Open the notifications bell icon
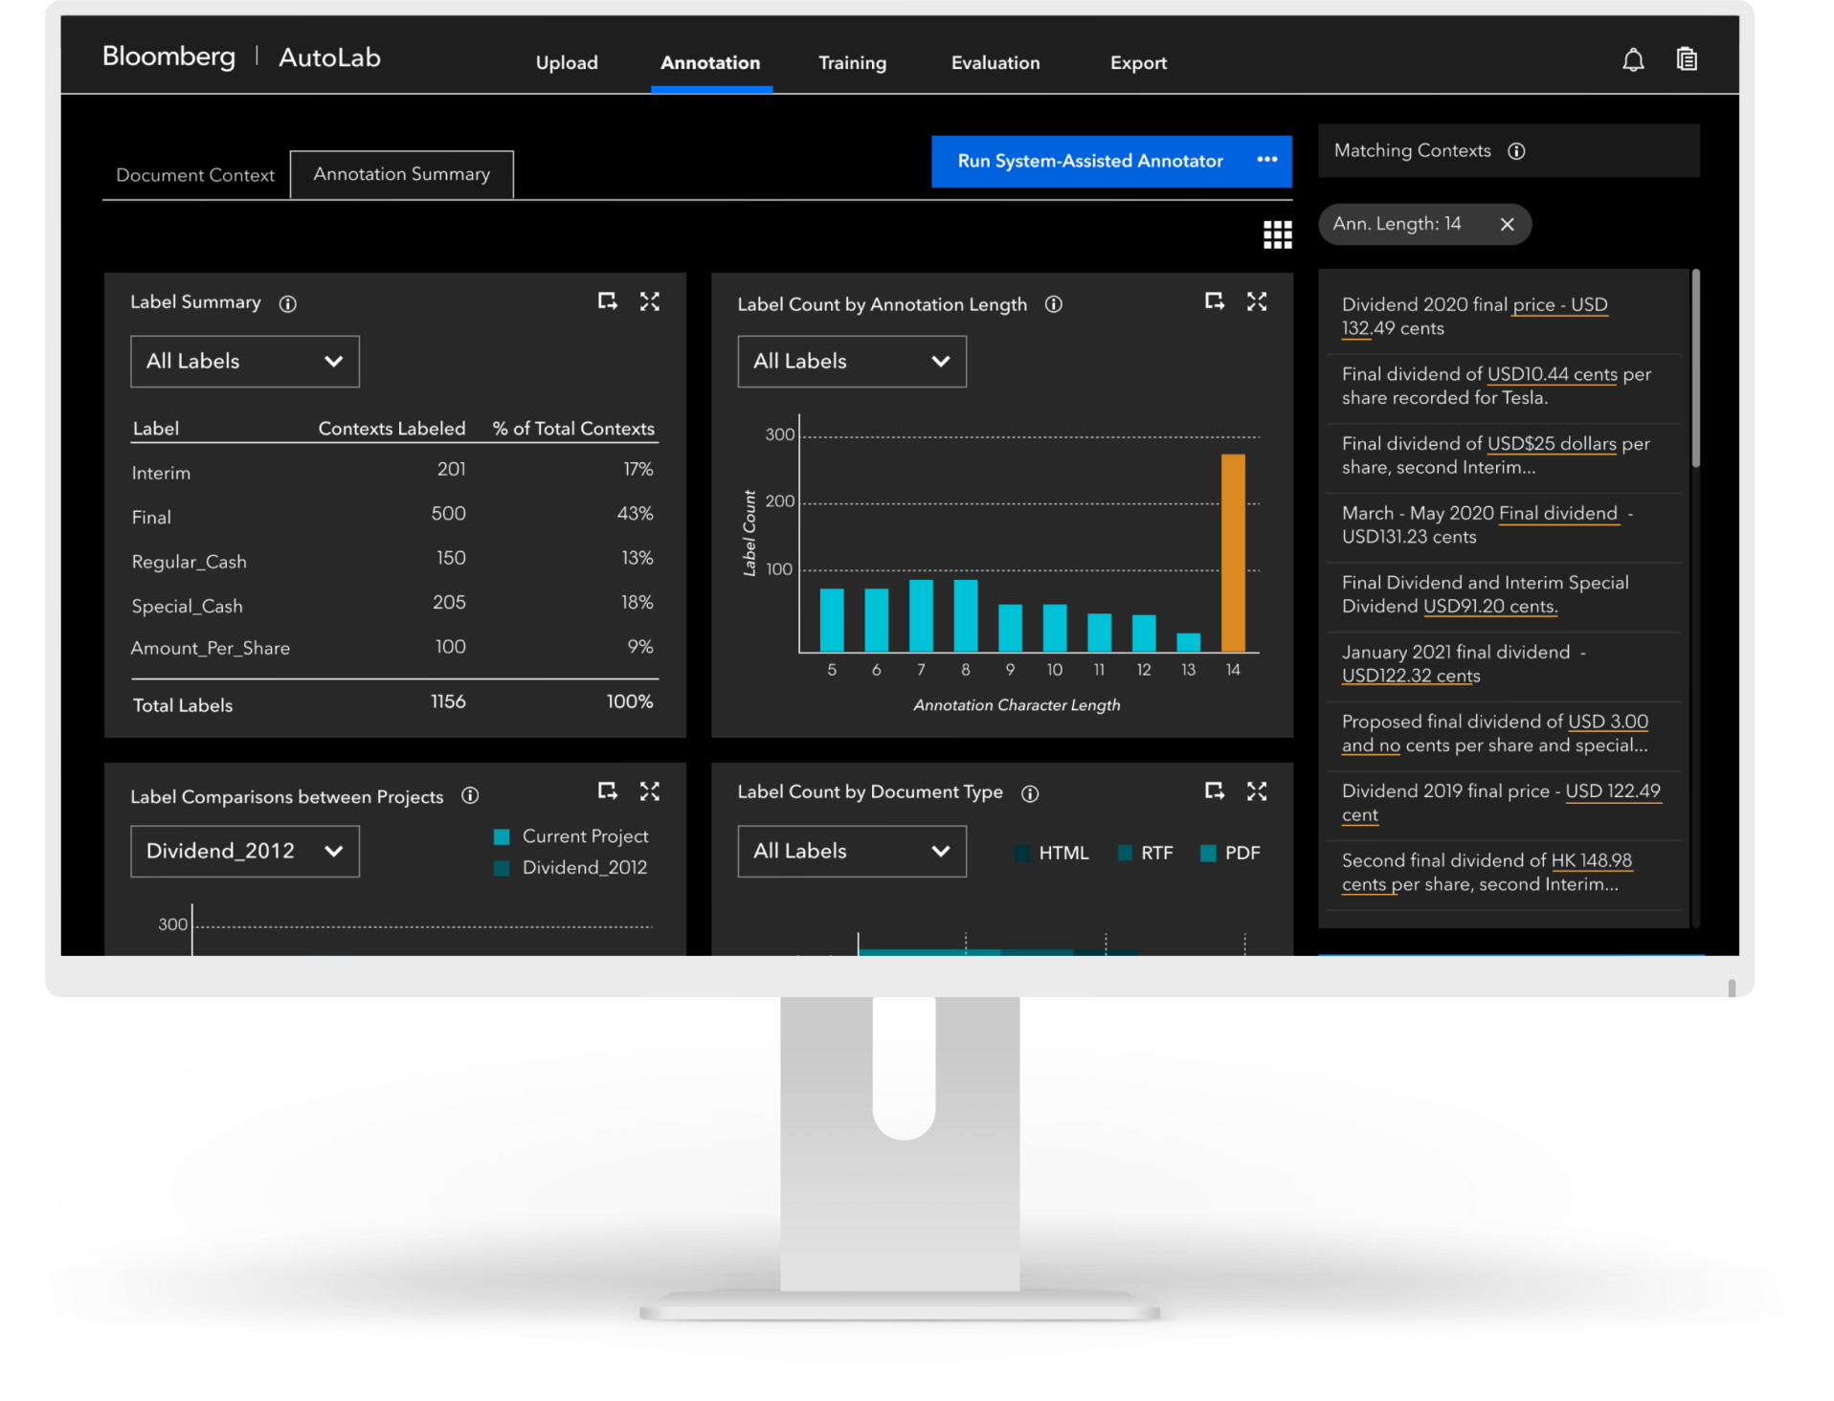The height and width of the screenshot is (1401, 1834). click(x=1633, y=60)
